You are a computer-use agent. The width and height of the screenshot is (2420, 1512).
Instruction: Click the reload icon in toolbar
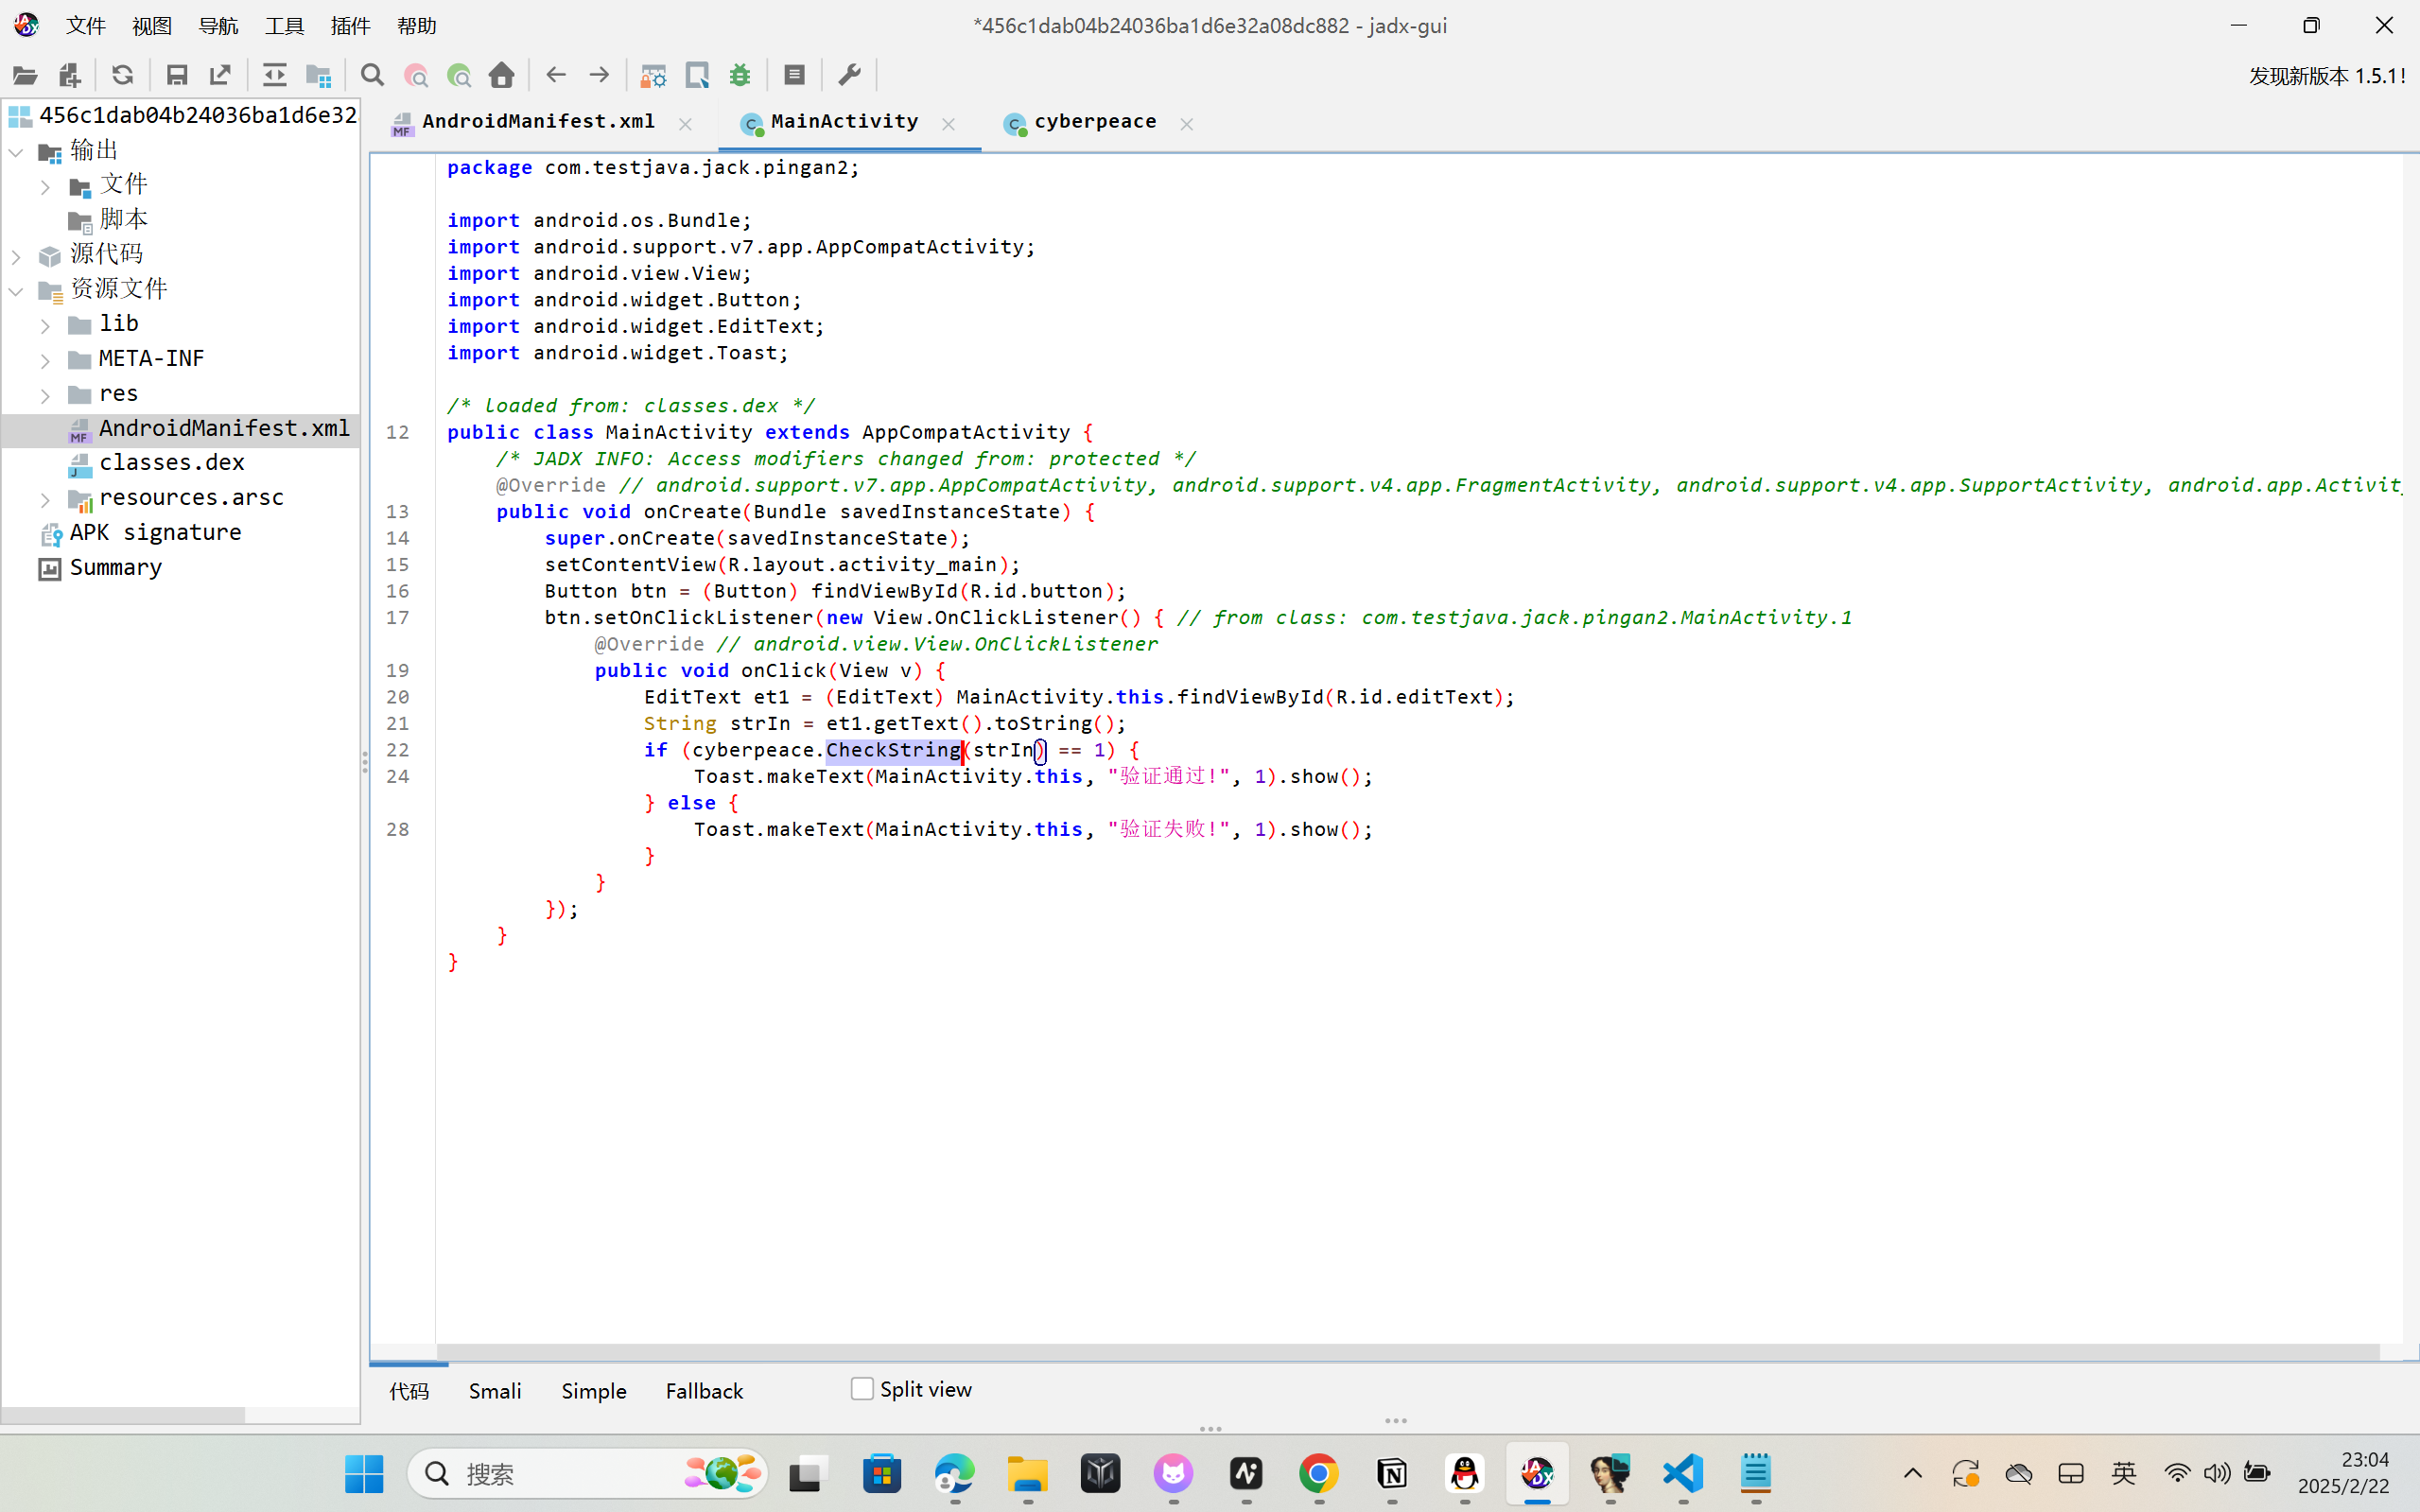click(x=122, y=75)
